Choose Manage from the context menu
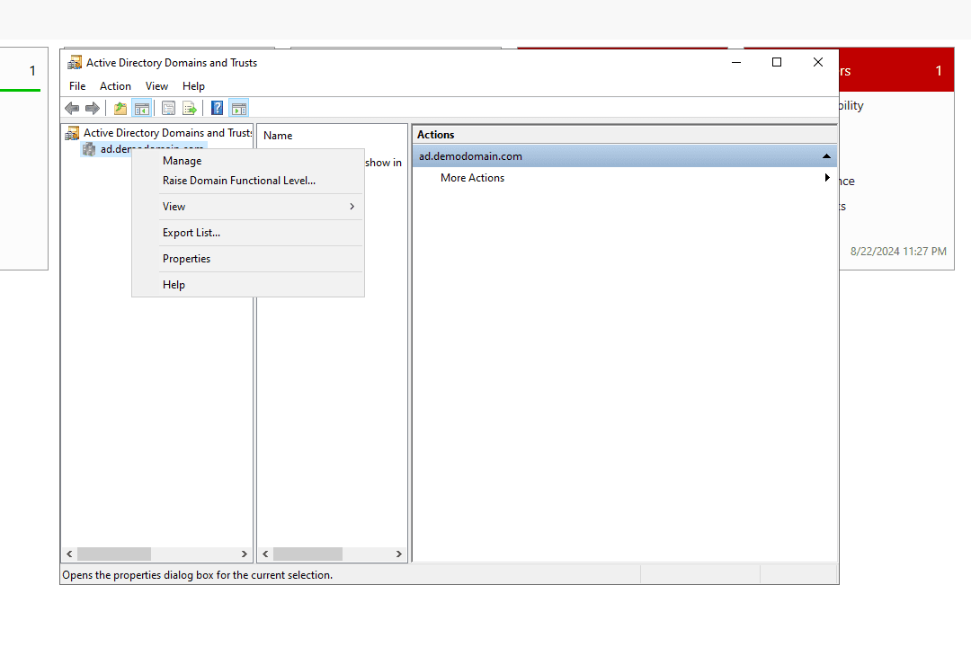971x656 pixels. click(x=182, y=161)
